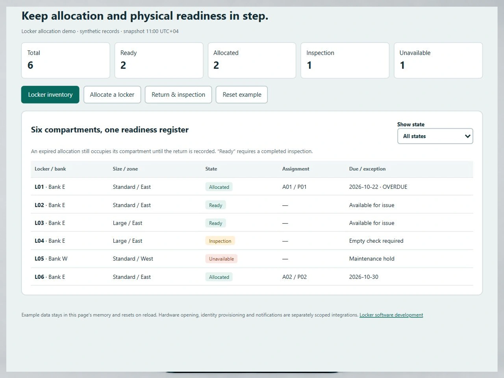The image size is (504, 378).
Task: Click the Six compartments, one readiness register heading
Action: pyautogui.click(x=110, y=130)
